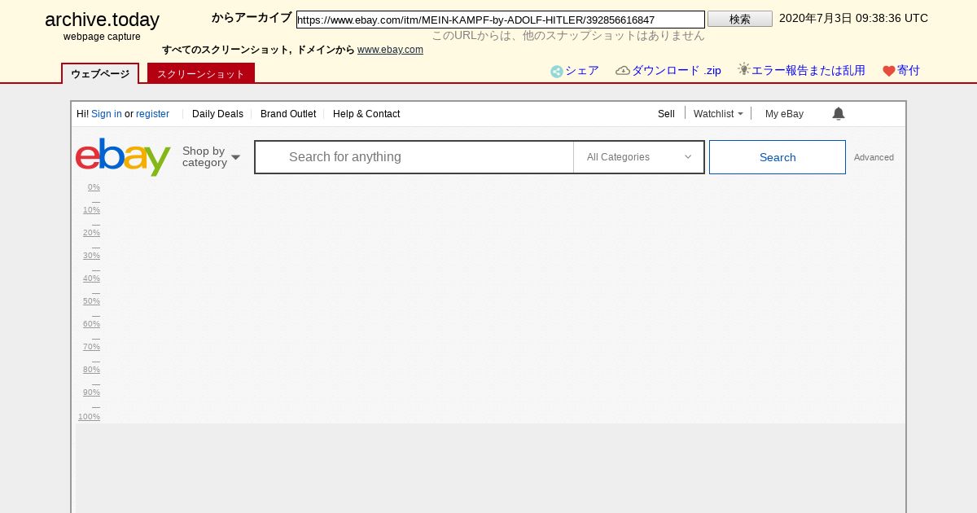Click the archive.today title link

[x=102, y=20]
